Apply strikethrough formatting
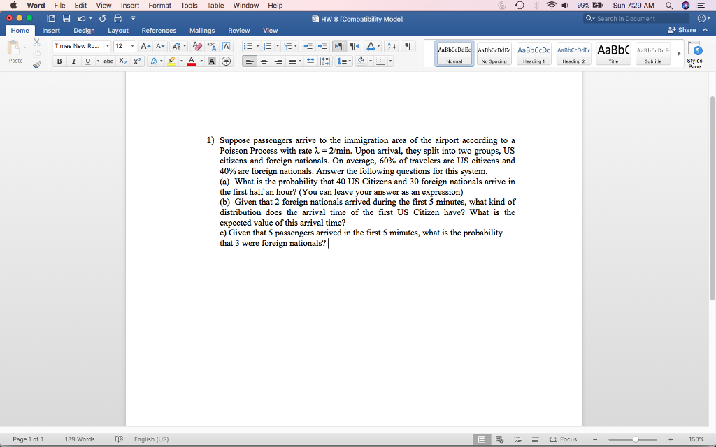 point(108,61)
